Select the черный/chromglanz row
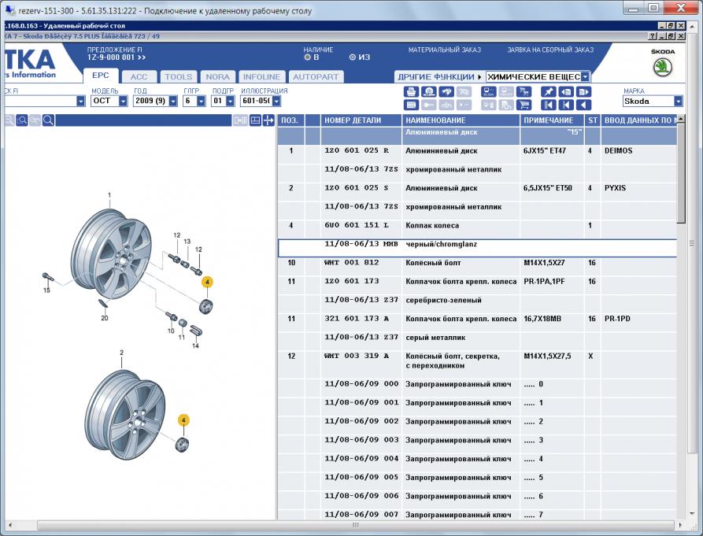This screenshot has height=536, width=703. point(477,248)
